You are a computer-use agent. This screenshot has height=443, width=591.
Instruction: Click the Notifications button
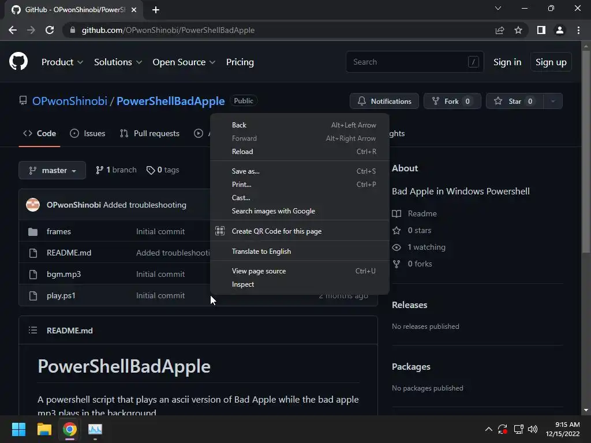[384, 101]
